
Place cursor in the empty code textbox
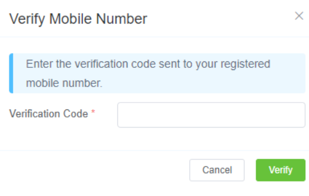(x=211, y=115)
